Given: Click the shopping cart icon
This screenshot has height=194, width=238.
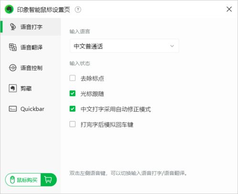Looking at the screenshot, I should 48,180.
